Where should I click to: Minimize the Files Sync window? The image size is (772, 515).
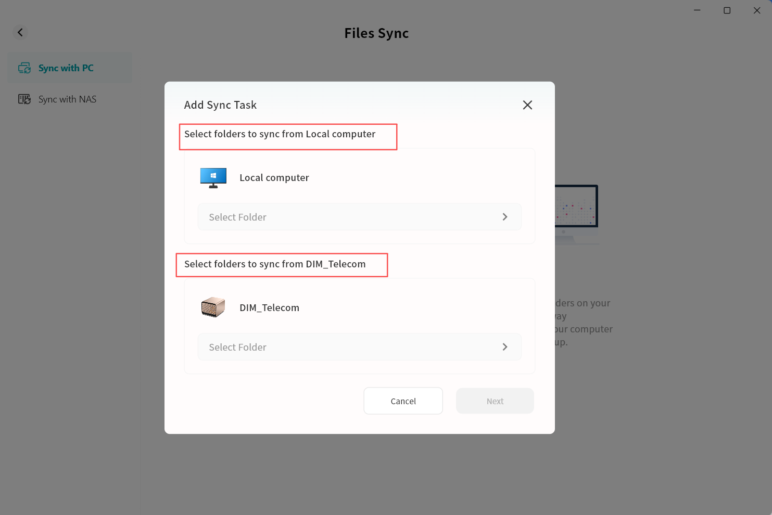coord(697,10)
